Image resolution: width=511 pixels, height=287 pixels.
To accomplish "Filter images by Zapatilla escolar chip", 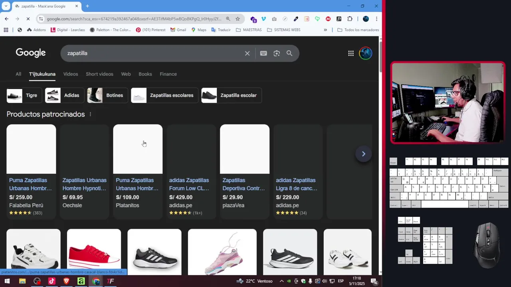I will 232,95.
